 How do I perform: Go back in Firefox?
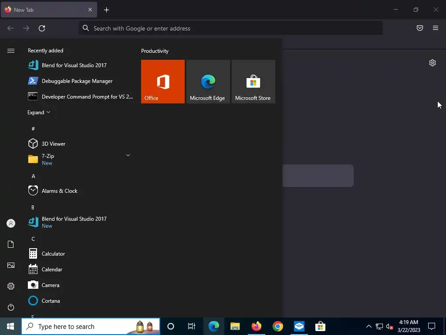[x=10, y=28]
